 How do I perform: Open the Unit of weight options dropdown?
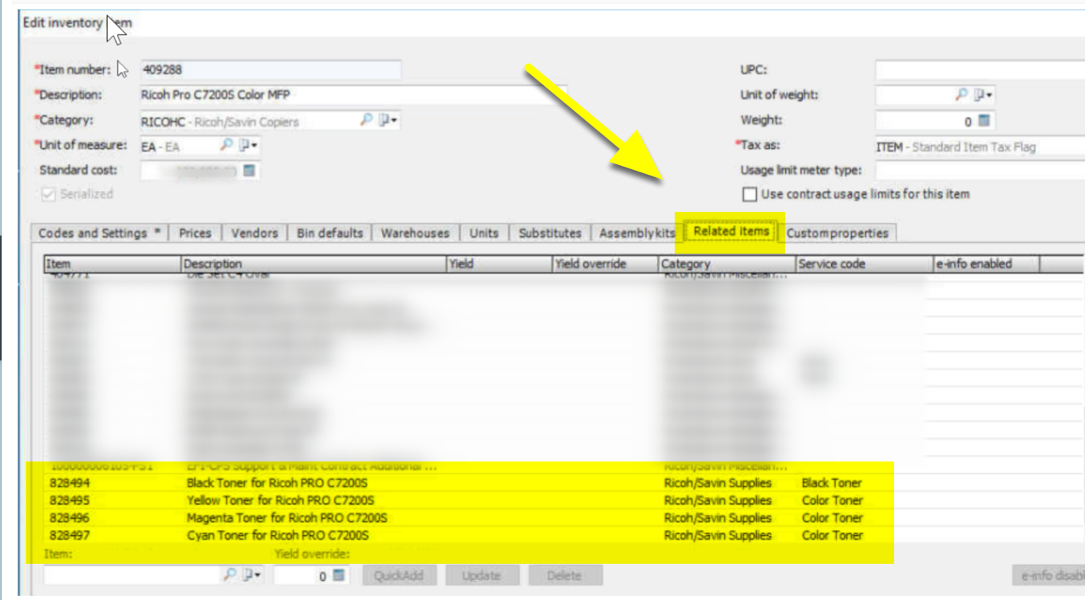click(x=983, y=94)
